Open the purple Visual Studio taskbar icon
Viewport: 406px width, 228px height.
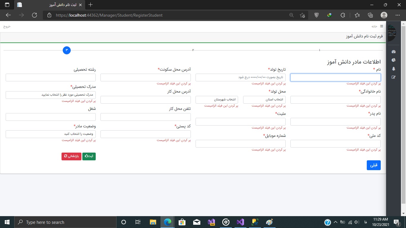pos(240,222)
